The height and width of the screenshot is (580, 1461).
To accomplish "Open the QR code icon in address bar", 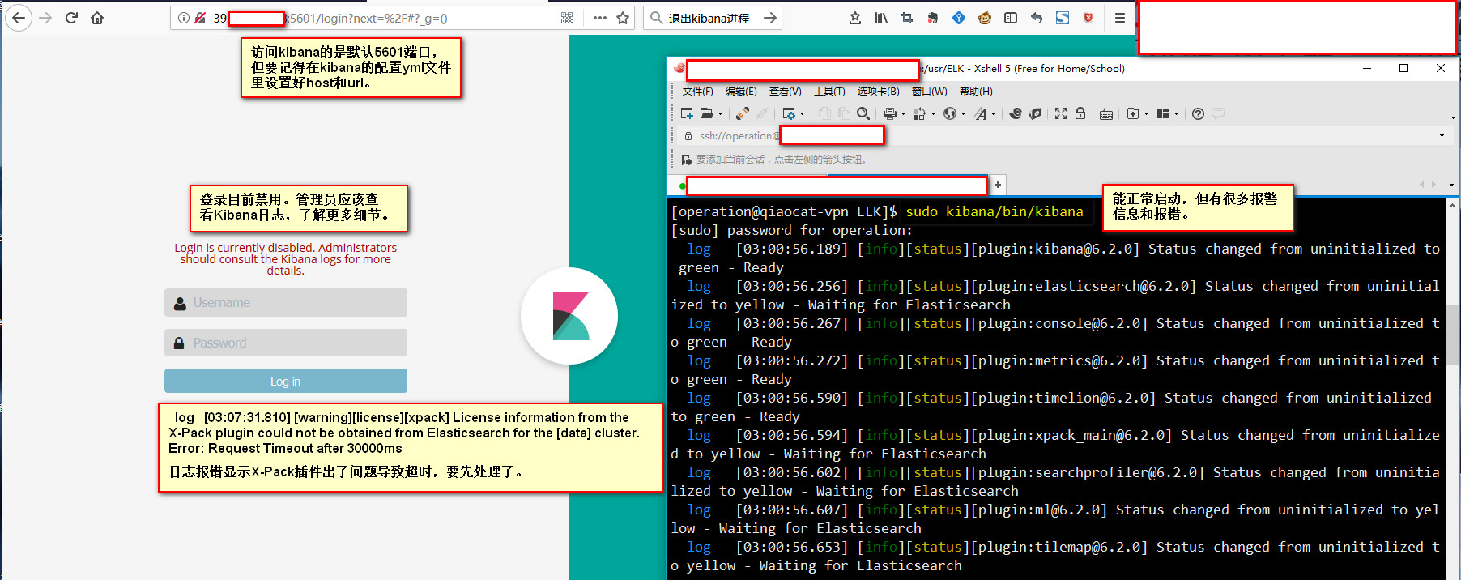I will pyautogui.click(x=567, y=18).
